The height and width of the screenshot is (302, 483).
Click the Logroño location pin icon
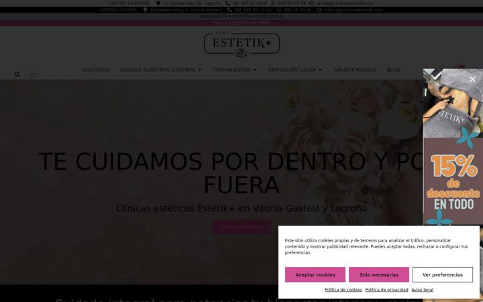[x=158, y=3]
